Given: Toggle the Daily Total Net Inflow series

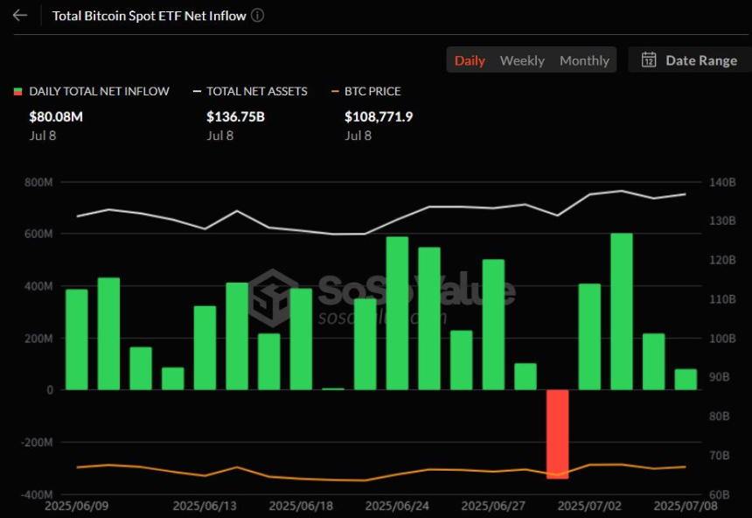Looking at the screenshot, I should click(99, 92).
